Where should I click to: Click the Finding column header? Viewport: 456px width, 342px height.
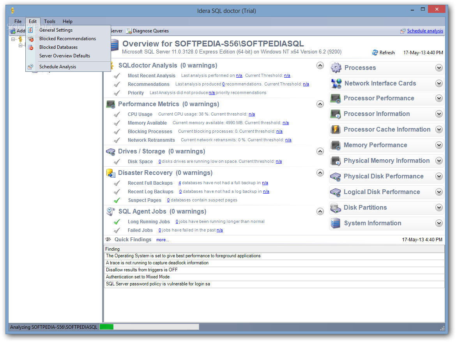274,249
